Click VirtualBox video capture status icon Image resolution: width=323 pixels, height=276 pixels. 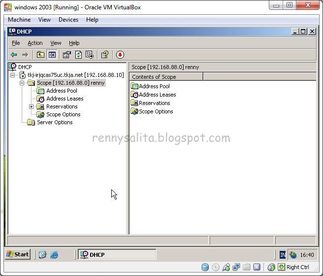[x=257, y=267]
